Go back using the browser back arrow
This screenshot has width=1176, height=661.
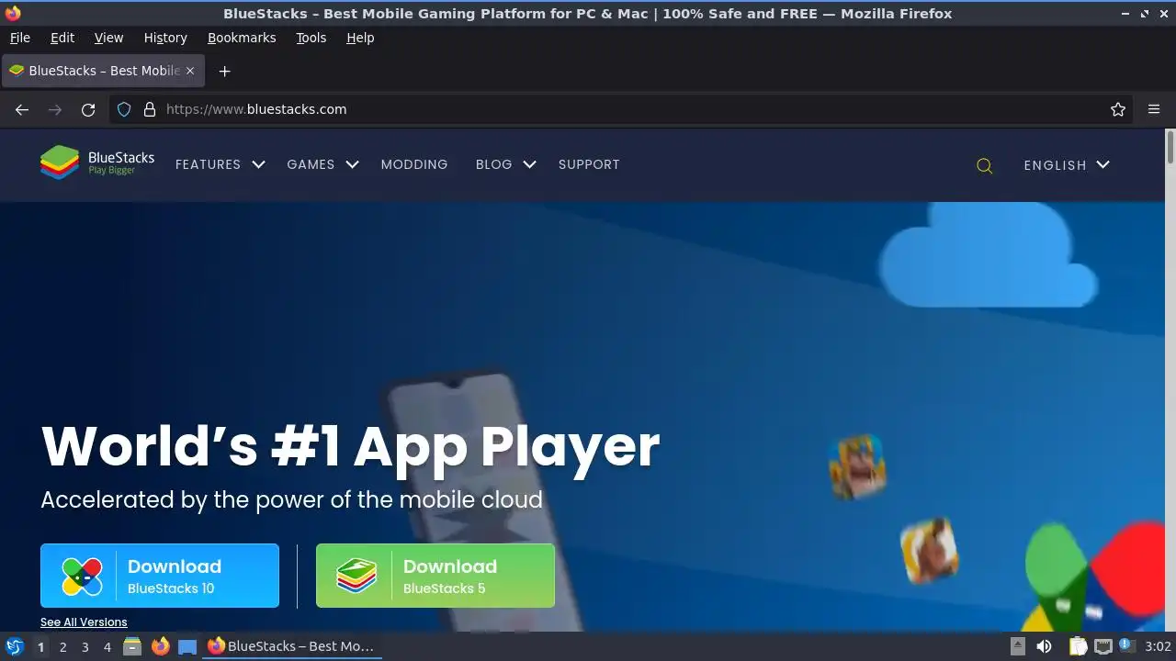(x=22, y=109)
